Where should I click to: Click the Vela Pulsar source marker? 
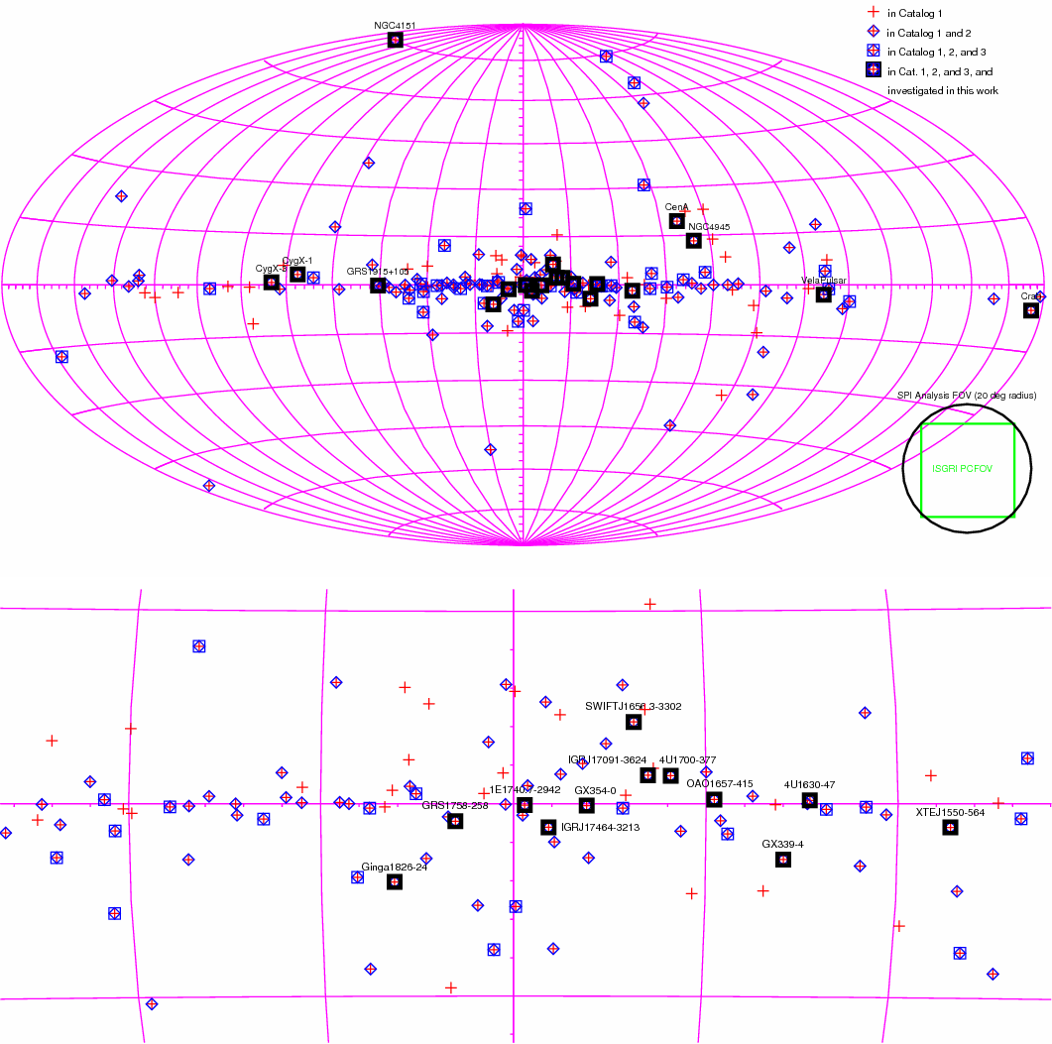click(824, 294)
